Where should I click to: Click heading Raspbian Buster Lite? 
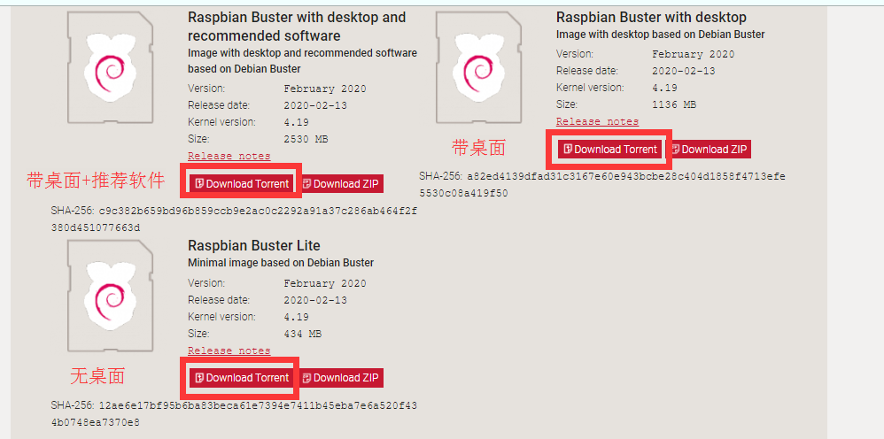[253, 246]
